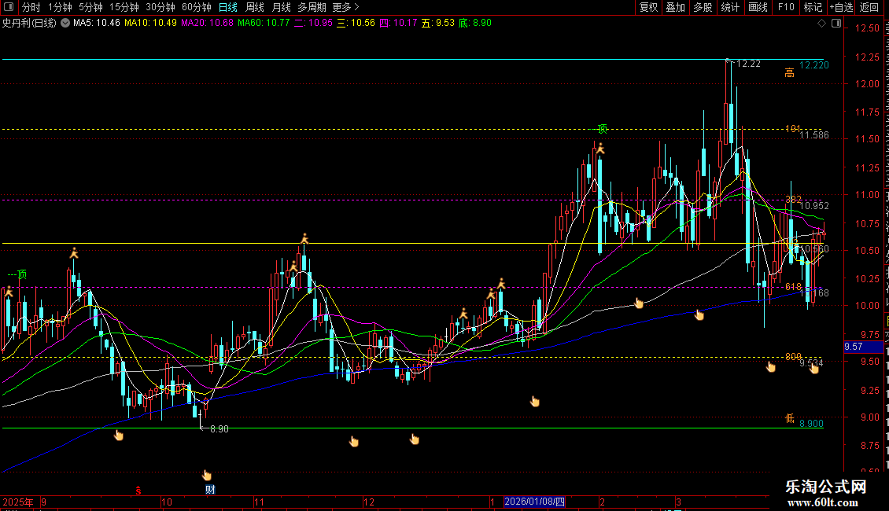Toggle the right panel icon below 返回
This screenshot has width=889, height=511.
835,24
